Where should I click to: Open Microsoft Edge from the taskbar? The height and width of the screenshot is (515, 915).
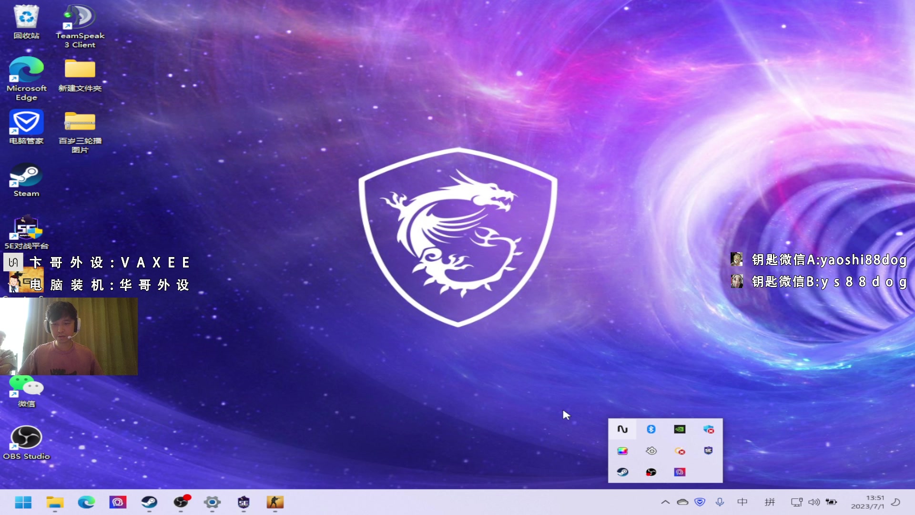click(x=86, y=502)
